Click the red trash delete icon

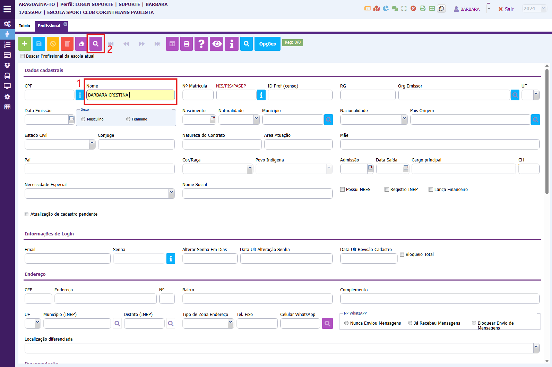67,44
